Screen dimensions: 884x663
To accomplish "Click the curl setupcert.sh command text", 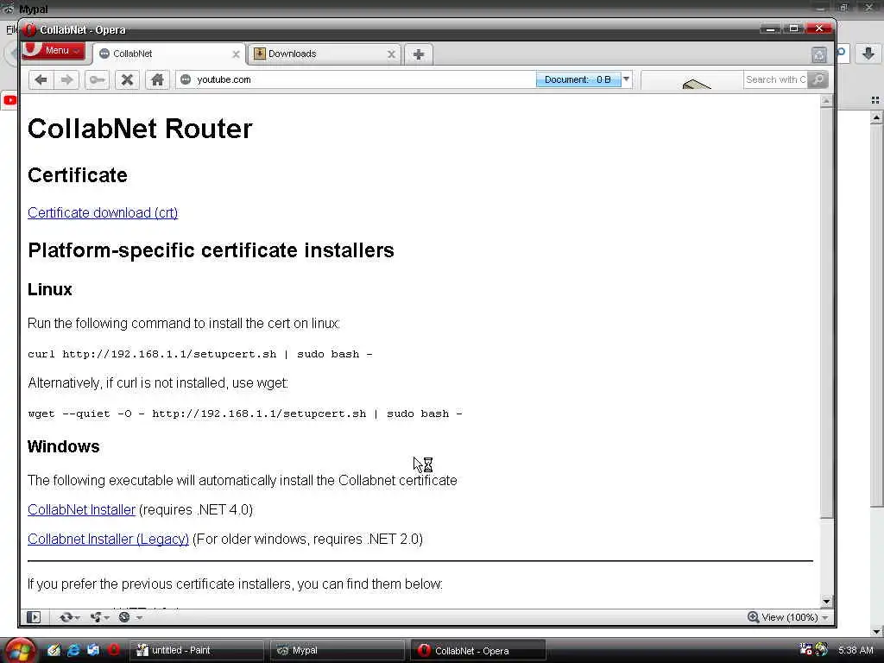I will tap(200, 354).
